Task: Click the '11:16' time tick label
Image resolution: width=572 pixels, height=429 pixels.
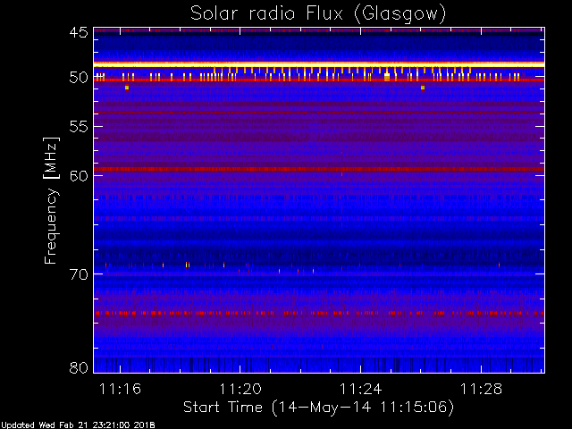Action: pos(120,389)
